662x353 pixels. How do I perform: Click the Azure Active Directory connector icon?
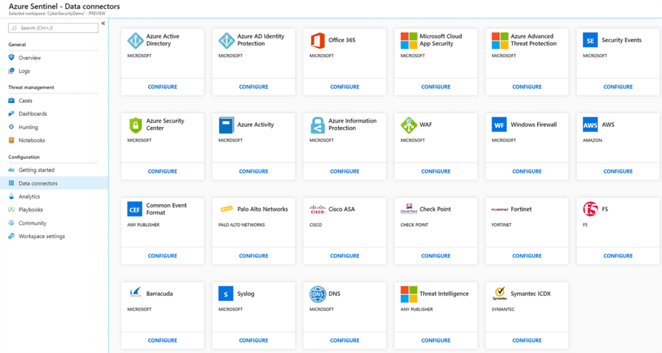(x=135, y=41)
